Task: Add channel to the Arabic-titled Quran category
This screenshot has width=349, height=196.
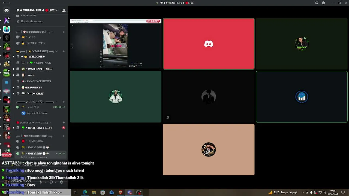Action: pyautogui.click(x=64, y=102)
